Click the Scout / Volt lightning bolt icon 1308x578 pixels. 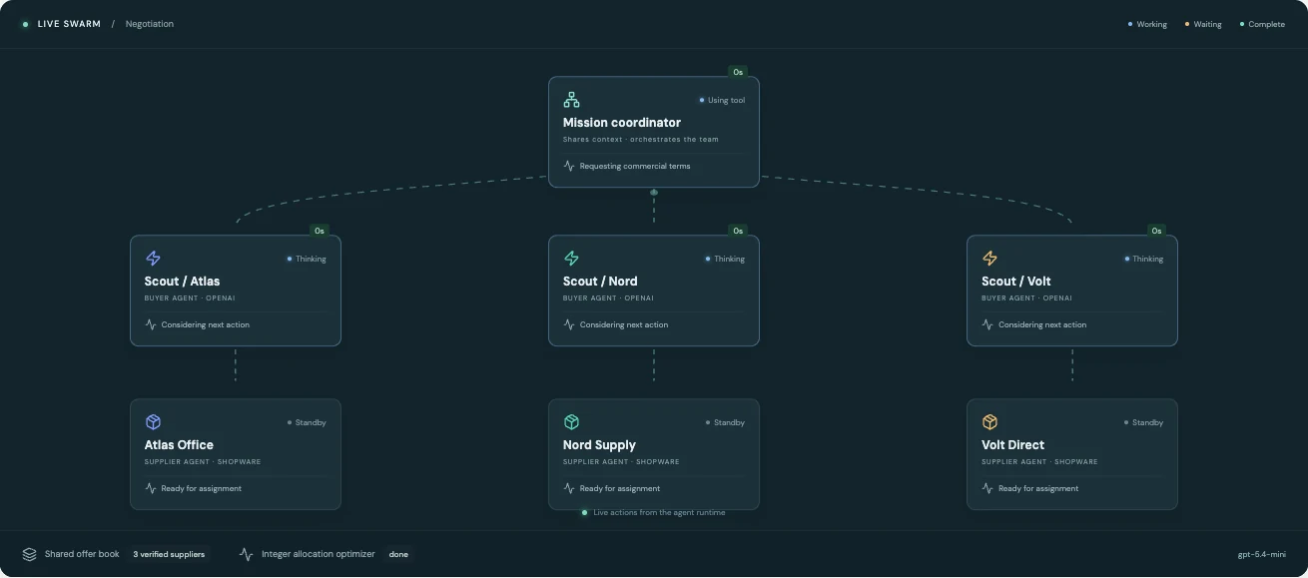(x=989, y=259)
